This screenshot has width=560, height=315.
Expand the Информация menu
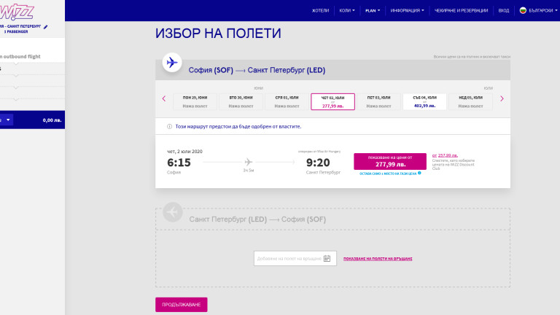tap(408, 11)
